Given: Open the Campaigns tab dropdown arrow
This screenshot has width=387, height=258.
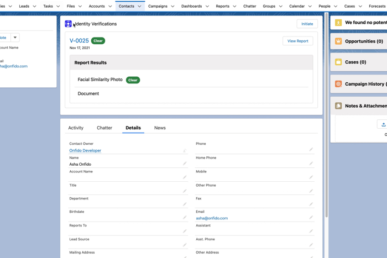Looking at the screenshot, I should (x=172, y=7).
